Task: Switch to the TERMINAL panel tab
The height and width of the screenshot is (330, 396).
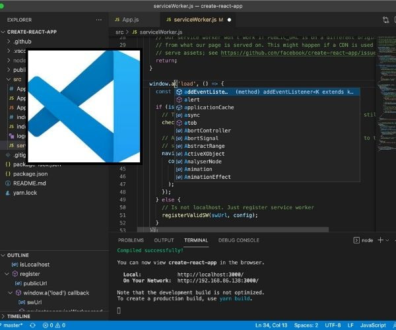Action: pyautogui.click(x=196, y=240)
